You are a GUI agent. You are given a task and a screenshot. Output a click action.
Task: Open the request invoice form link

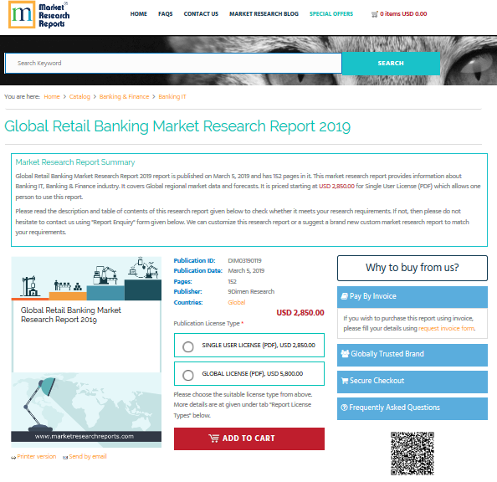(x=446, y=329)
